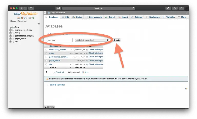The image size is (197, 119).
Task: Click the Recent tab in the sidebar
Action: [x=13, y=21]
